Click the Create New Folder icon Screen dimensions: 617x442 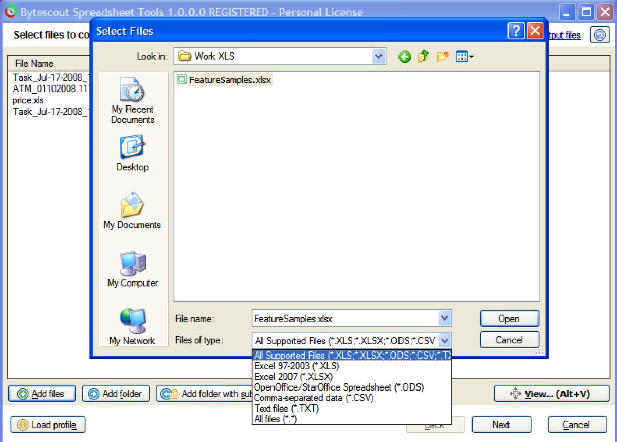click(441, 57)
